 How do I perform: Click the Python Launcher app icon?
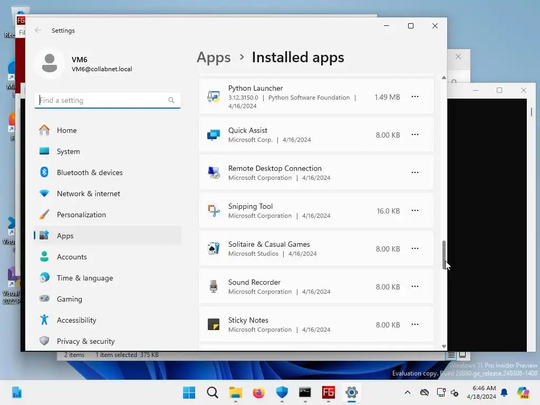click(x=214, y=97)
